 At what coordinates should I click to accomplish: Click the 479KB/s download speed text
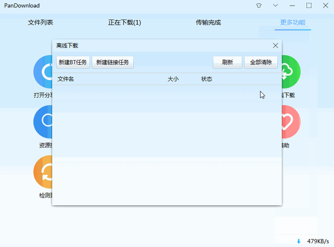pyautogui.click(x=318, y=241)
